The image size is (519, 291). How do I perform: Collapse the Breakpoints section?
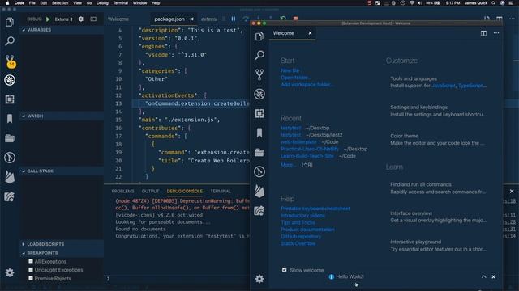click(62, 253)
